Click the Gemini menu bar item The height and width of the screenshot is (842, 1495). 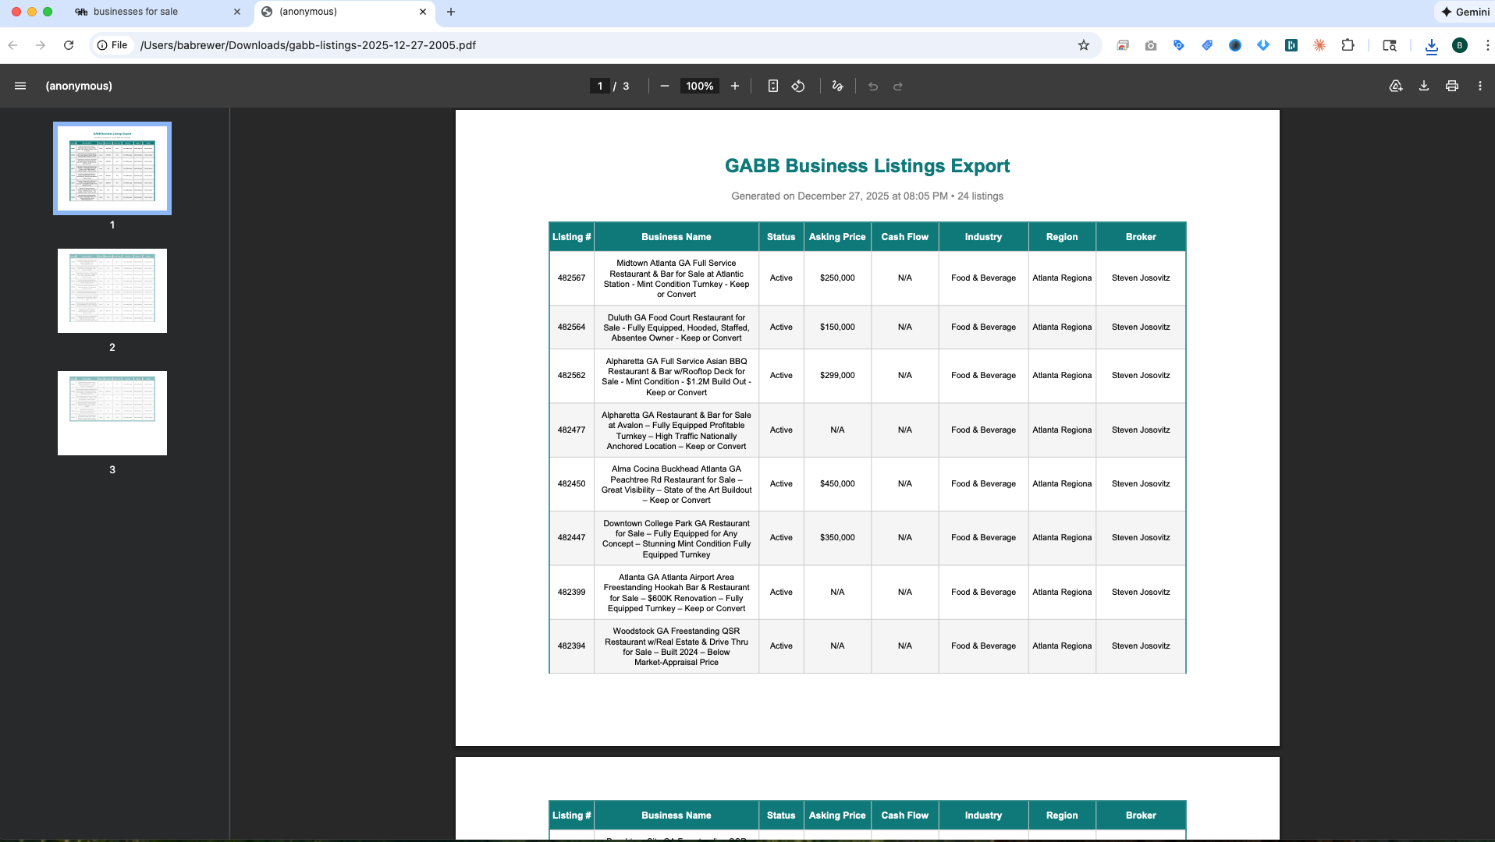[x=1465, y=12]
